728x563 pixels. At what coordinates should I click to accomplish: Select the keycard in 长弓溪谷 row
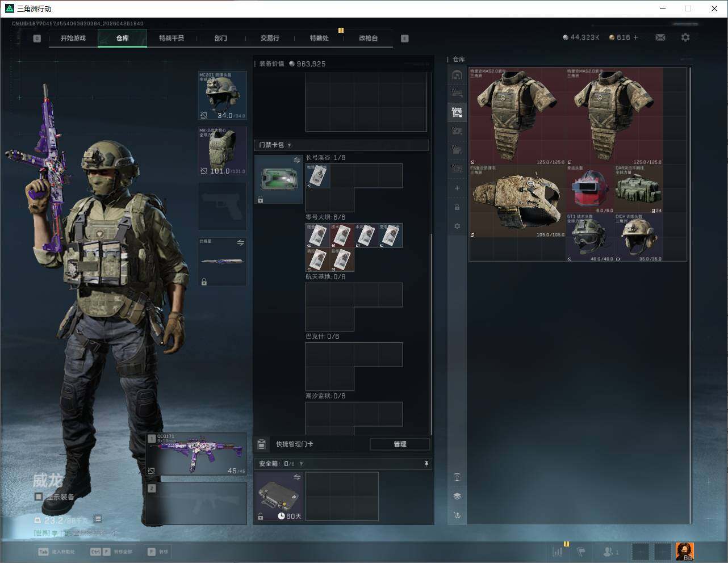point(318,176)
